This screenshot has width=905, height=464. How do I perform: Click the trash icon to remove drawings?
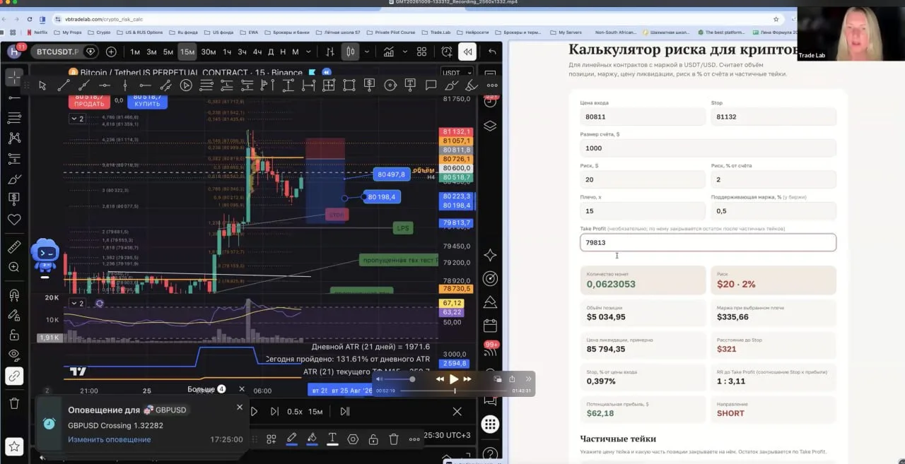14,403
